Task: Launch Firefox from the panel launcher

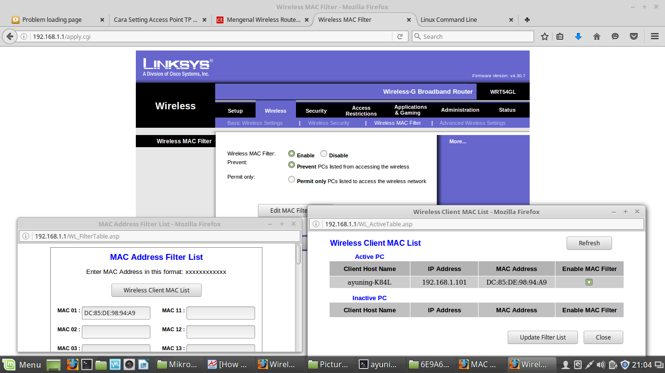Action: click(73, 364)
